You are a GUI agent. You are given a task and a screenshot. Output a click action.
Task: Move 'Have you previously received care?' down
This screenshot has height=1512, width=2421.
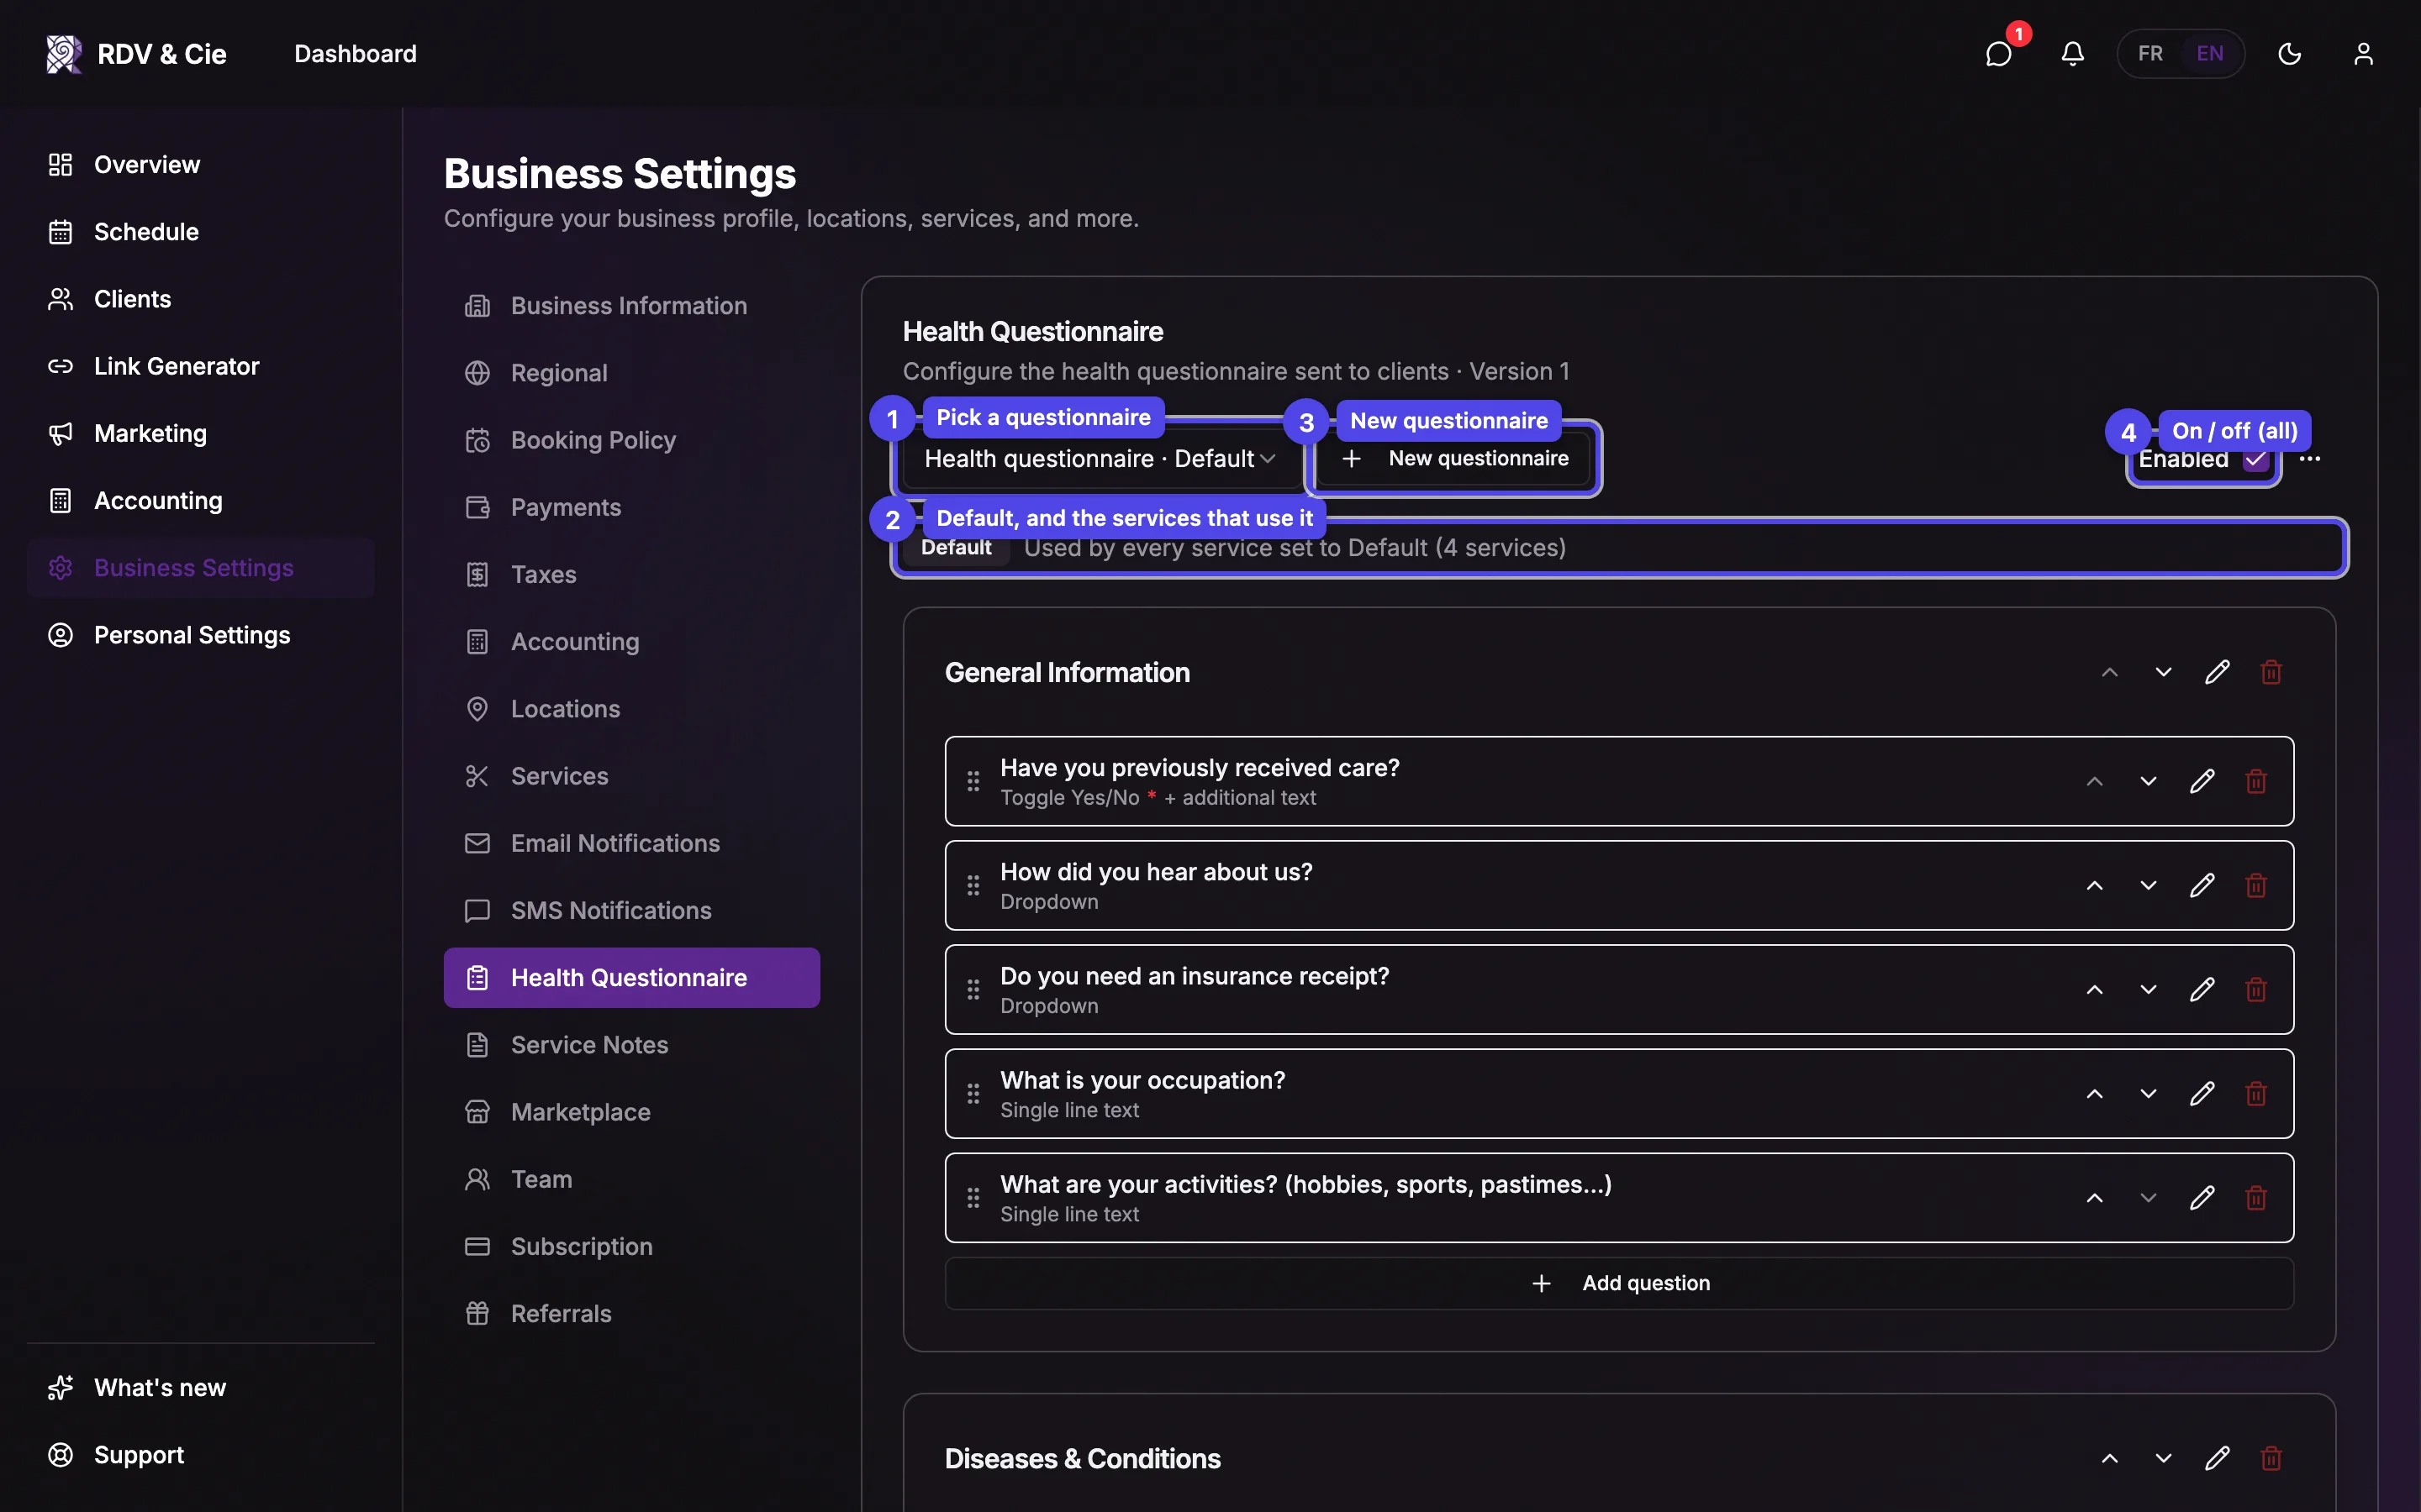coord(2148,781)
